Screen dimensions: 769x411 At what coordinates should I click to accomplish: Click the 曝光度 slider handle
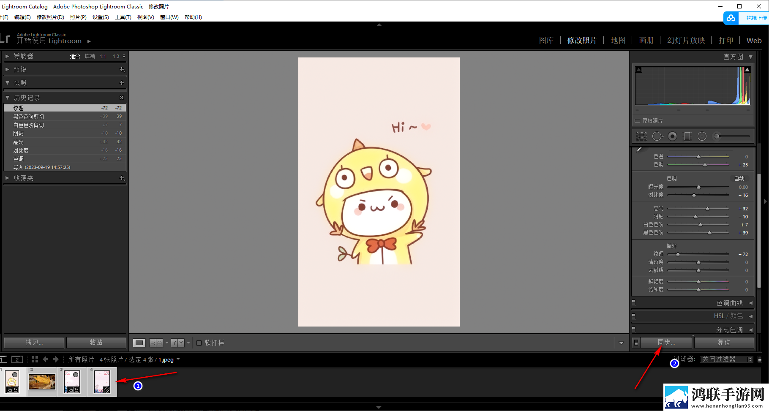698,187
